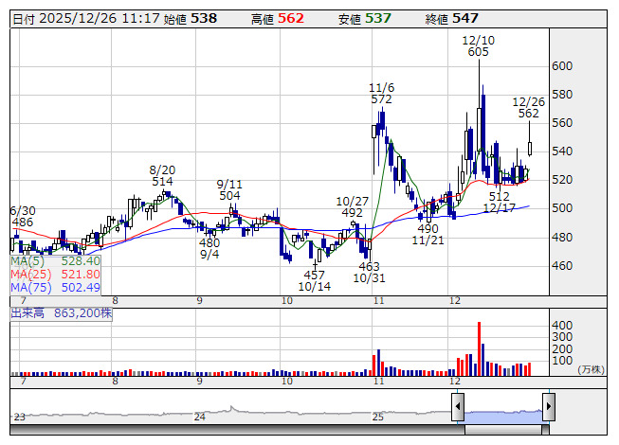Viewport: 619px width, 445px height.
Task: Click the 日付 2025/12/26 11:17 header text
Action: (86, 19)
